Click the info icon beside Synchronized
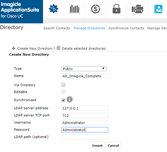The image size is (167, 152). pyautogui.click(x=70, y=99)
